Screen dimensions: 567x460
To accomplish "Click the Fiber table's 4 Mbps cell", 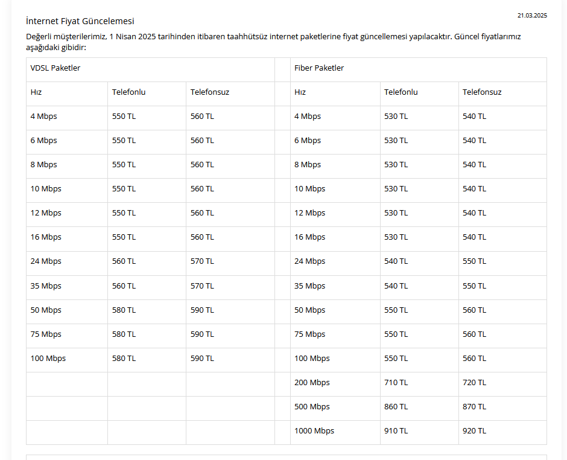I will (x=308, y=117).
